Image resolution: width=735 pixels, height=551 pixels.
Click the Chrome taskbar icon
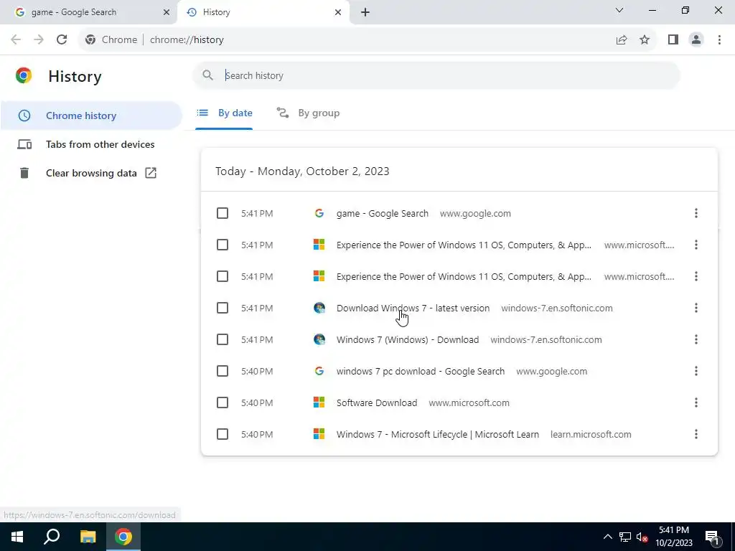tap(123, 537)
